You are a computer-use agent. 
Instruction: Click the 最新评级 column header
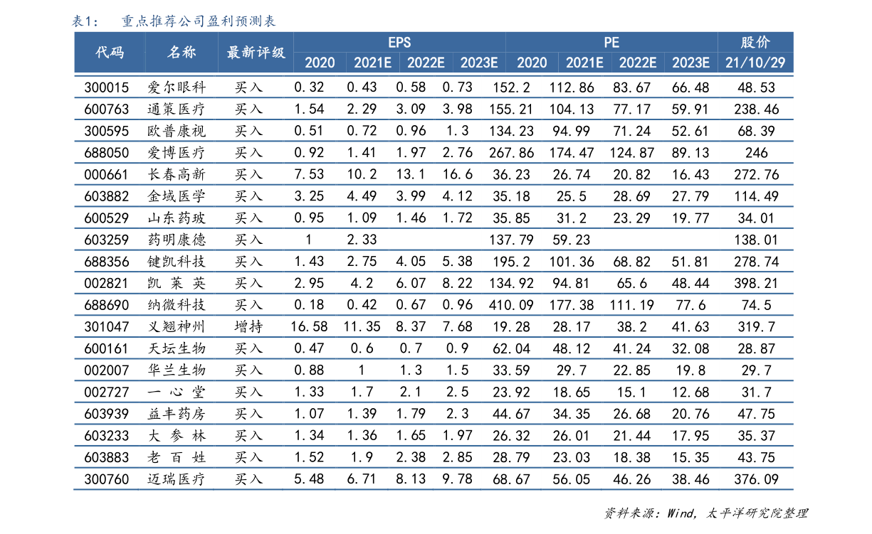tap(256, 52)
